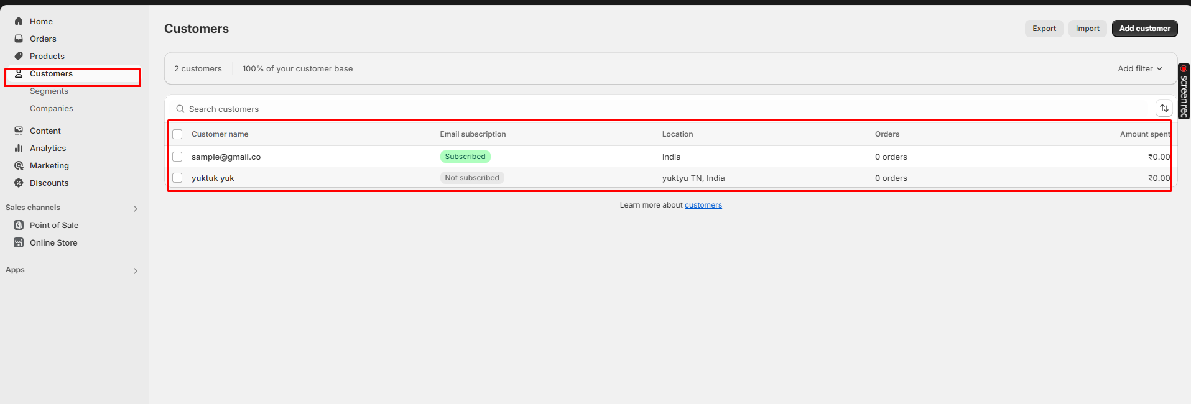
Task: Go to Orders in the sidebar
Action: pos(43,39)
